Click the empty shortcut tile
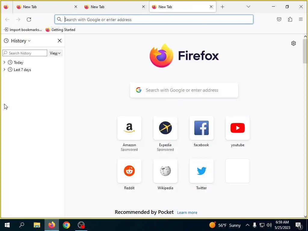308x231 pixels. [238, 171]
